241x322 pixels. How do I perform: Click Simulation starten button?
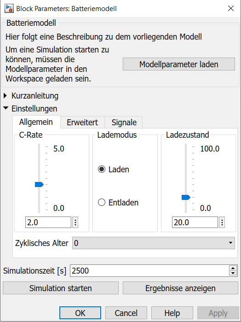[x=61, y=288]
